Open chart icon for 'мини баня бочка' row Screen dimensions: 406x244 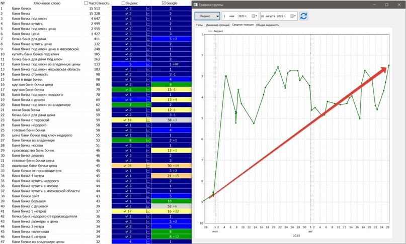[x=148, y=110]
